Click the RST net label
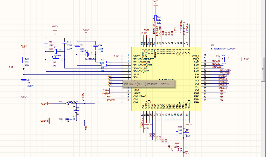This screenshot has width=266, height=157. (11, 67)
